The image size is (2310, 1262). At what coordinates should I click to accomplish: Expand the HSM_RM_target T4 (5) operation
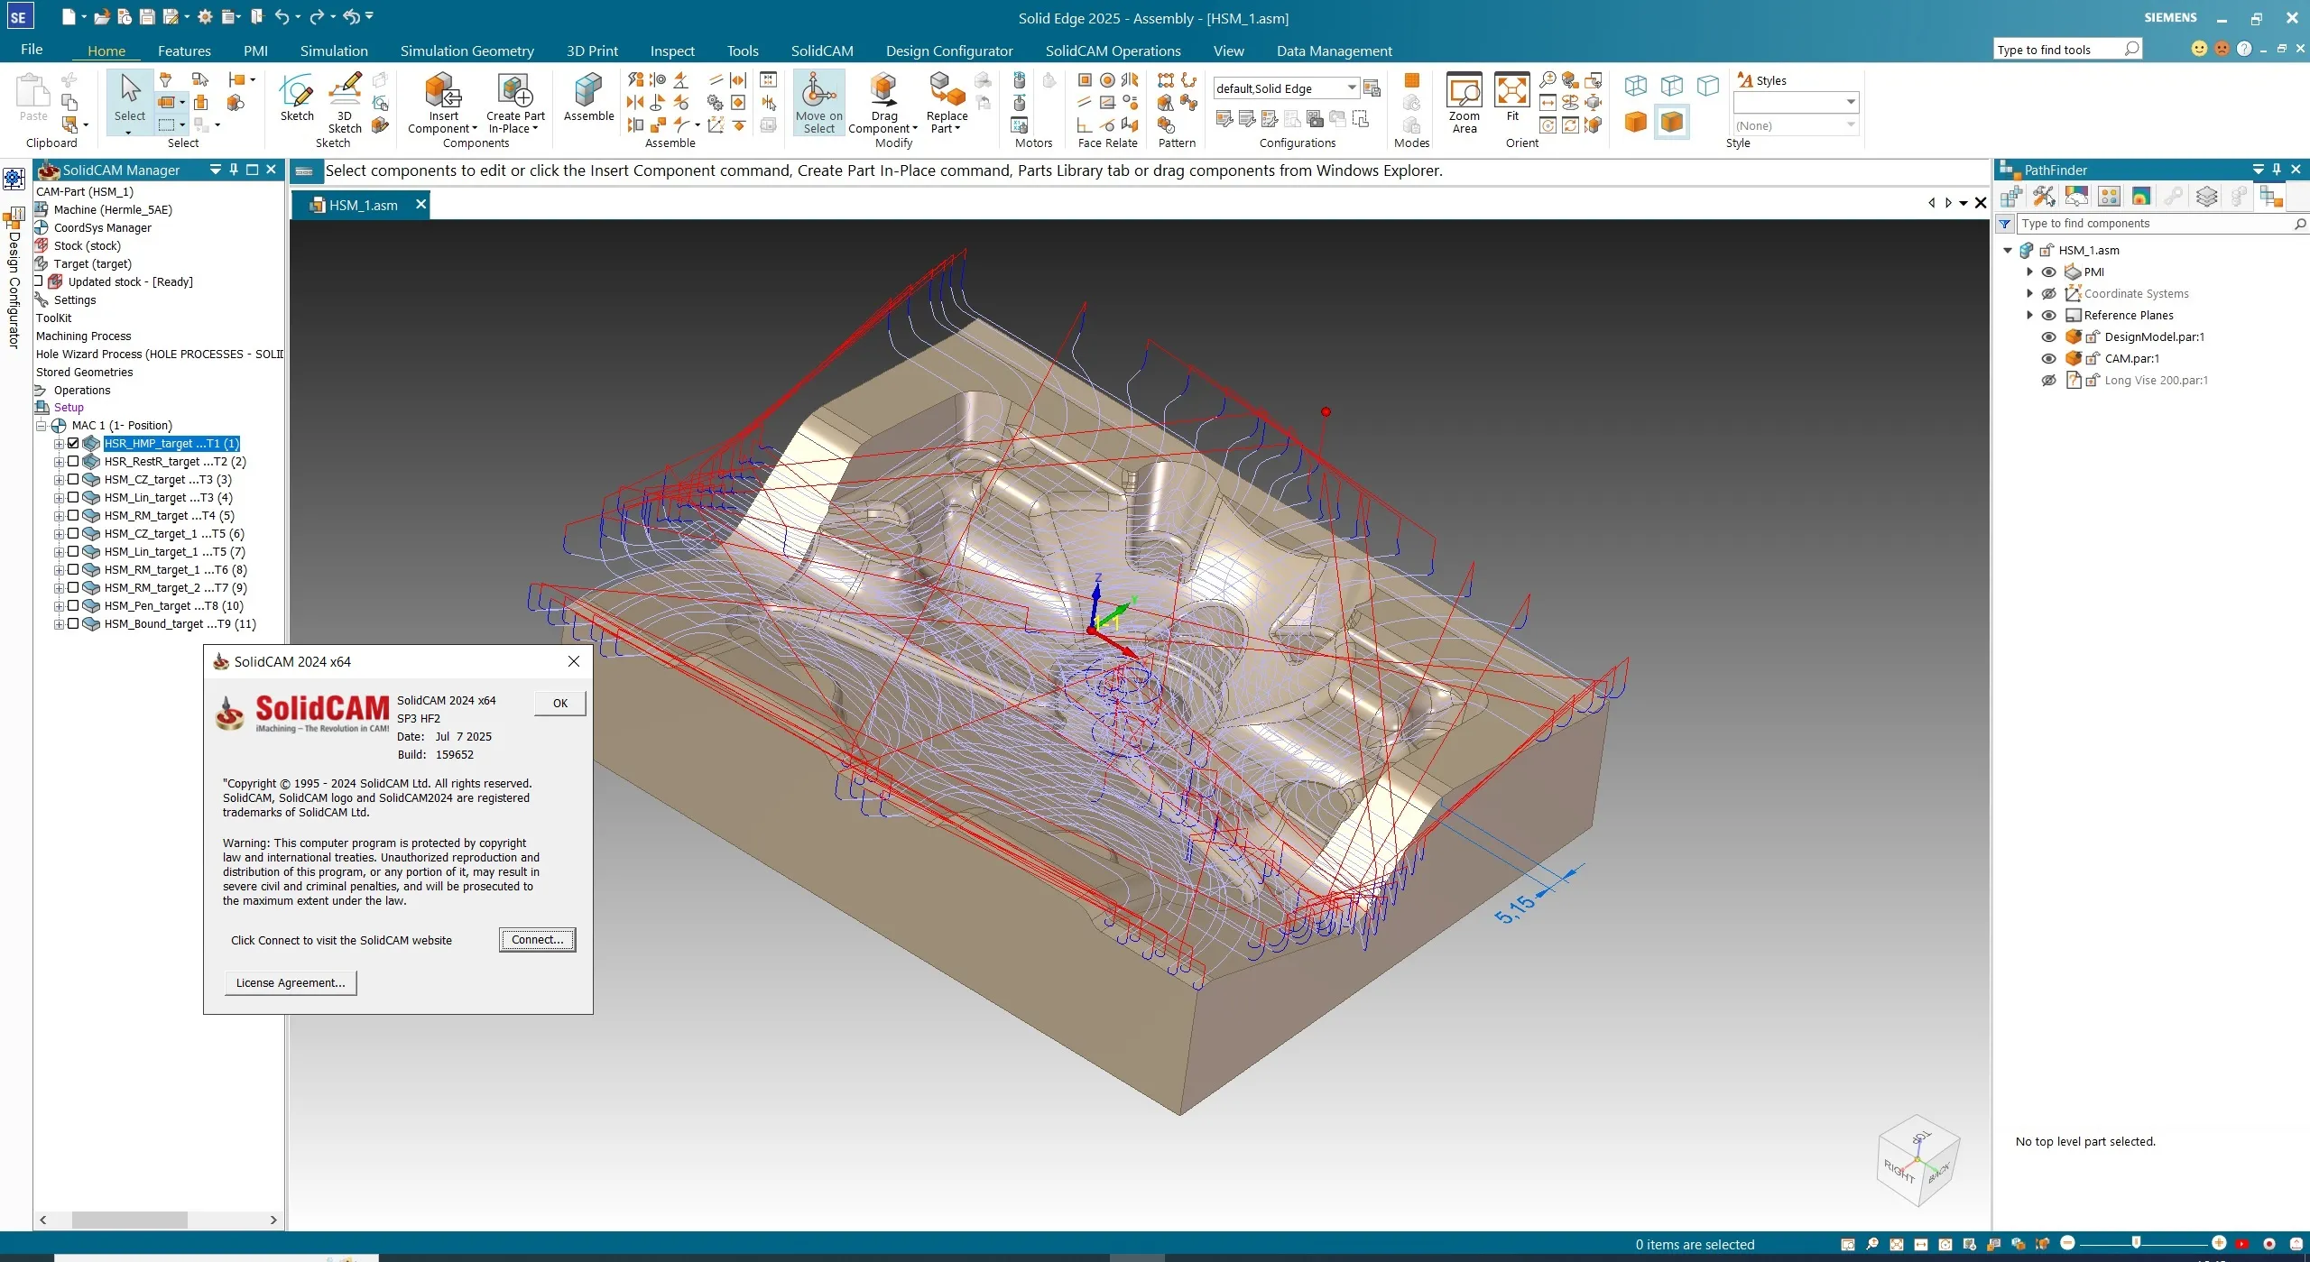[59, 516]
